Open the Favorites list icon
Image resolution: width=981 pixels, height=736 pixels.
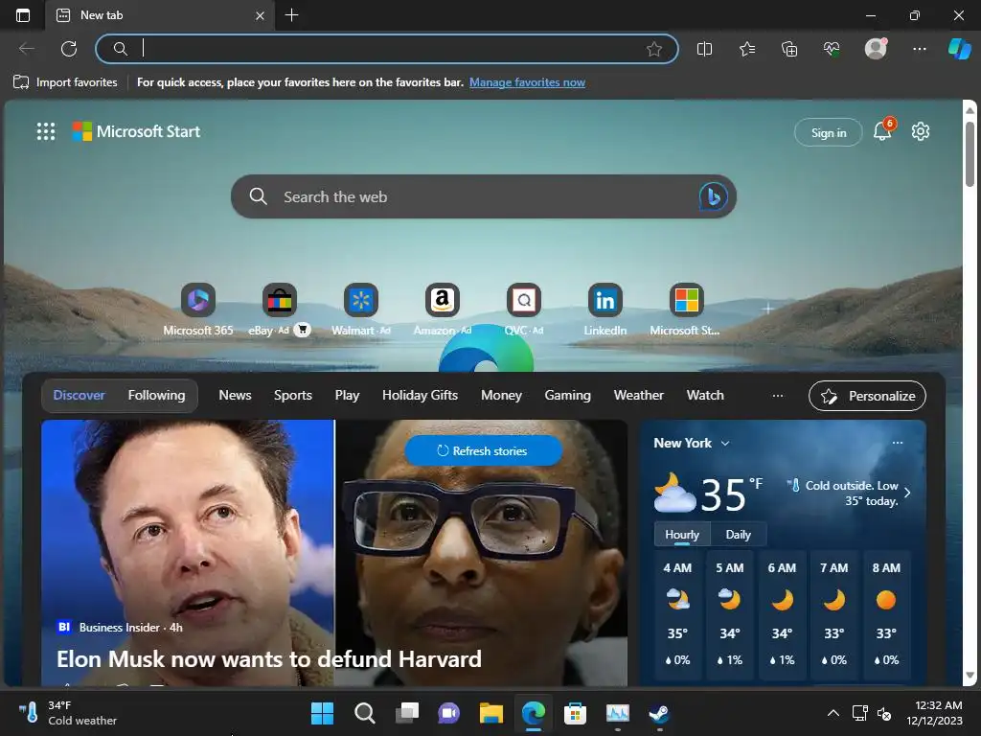(747, 49)
